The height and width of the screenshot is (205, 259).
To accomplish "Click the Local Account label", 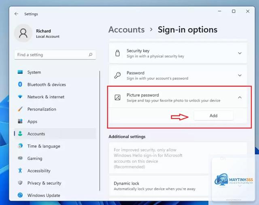I will pyautogui.click(x=48, y=36).
